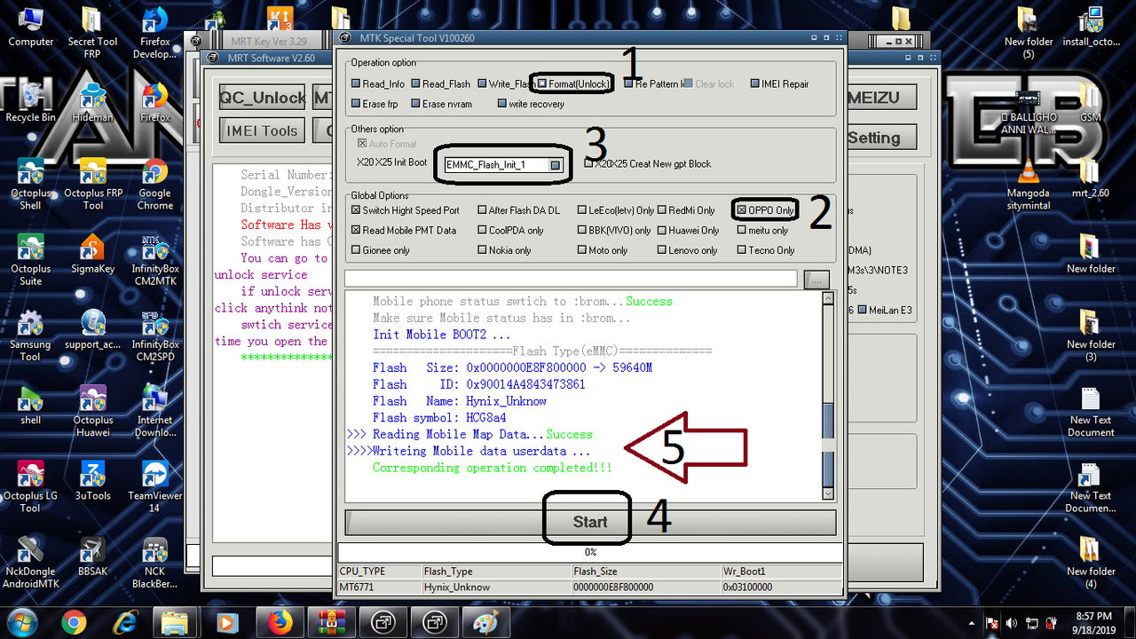Launch the Internet Download Manager desktop icon
Screen dimensions: 1136x639
[x=155, y=411]
